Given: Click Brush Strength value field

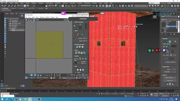Looking at the screenshot, I should coord(85,38).
